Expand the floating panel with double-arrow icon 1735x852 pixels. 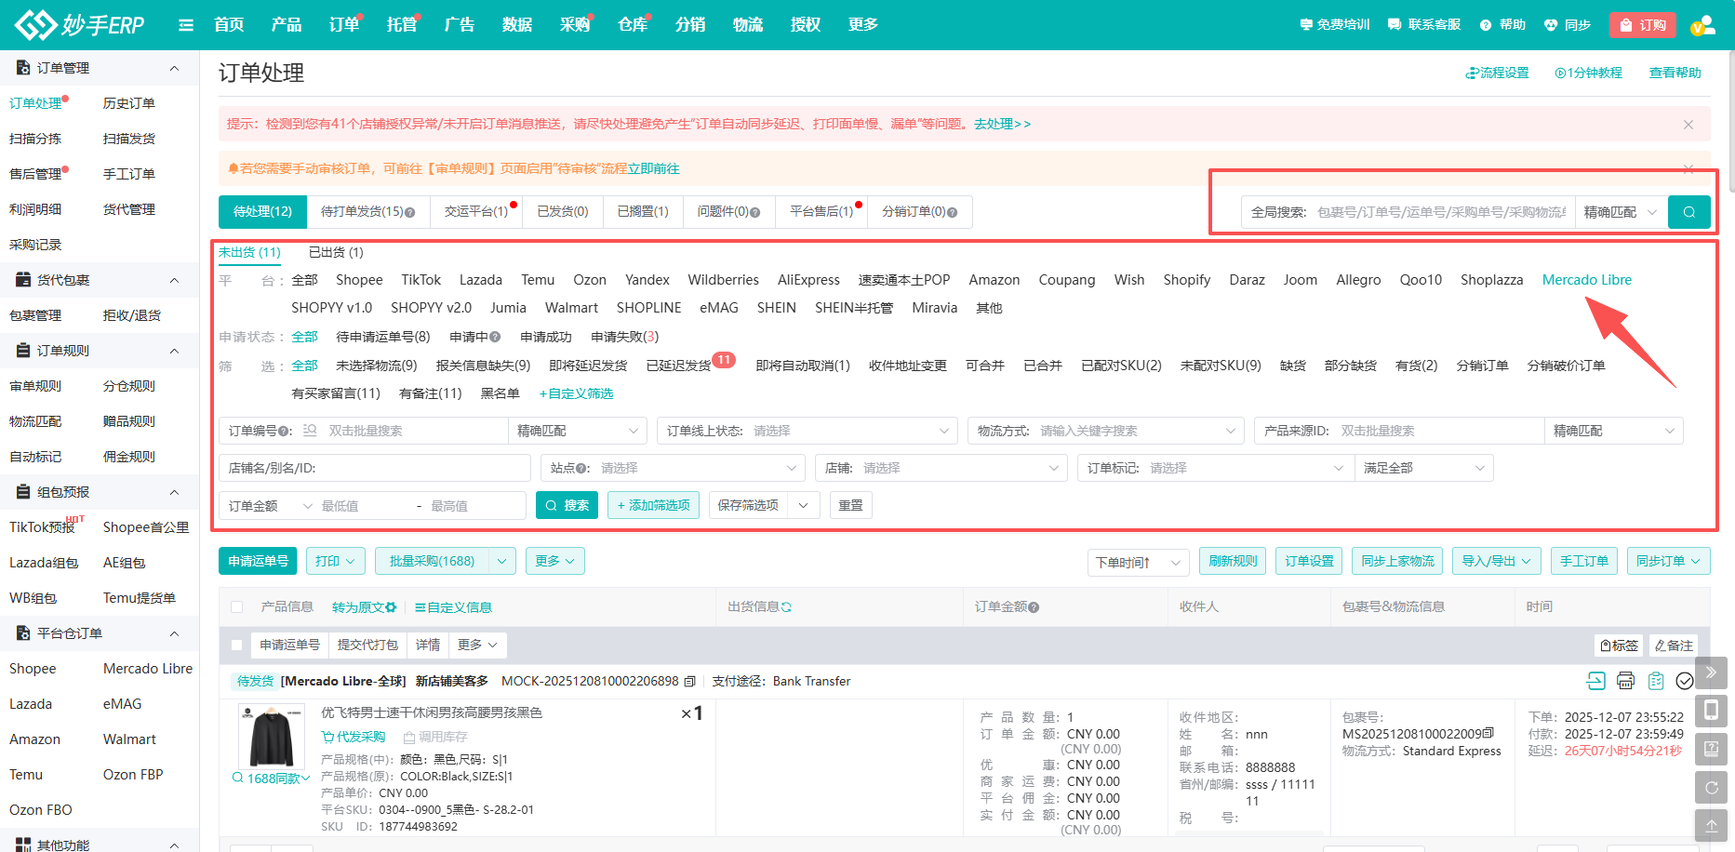coord(1711,672)
